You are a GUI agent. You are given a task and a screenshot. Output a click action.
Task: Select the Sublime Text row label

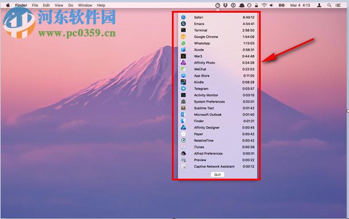point(204,108)
